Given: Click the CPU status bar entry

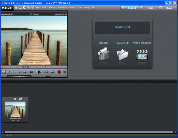Looking at the screenshot, I should click(x=9, y=135).
